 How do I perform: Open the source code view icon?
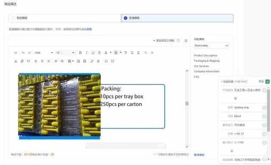coord(16,53)
